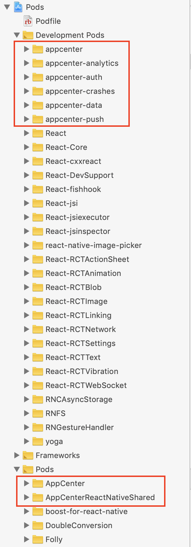The height and width of the screenshot is (547, 191).
Task: Select the RNFS folder icon
Action: coord(37,413)
